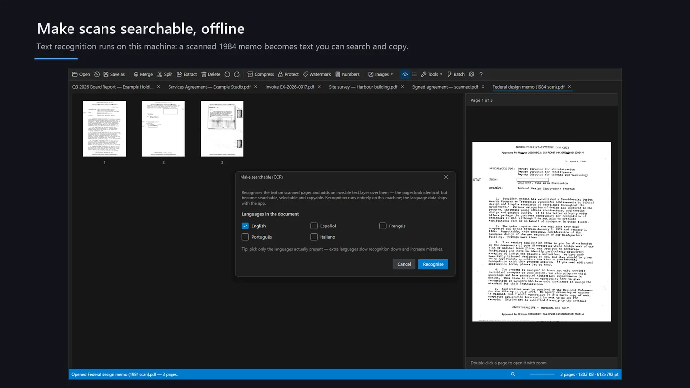Screen dimensions: 690x388
Task: Click the status bar magnifier icon
Action: [513, 374]
